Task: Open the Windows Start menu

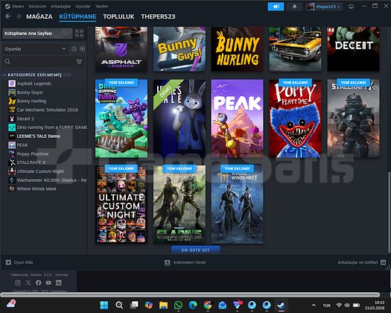Action: click(x=104, y=305)
